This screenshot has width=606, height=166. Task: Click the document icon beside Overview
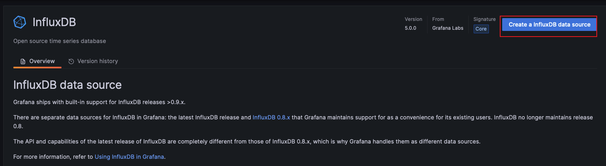point(23,61)
